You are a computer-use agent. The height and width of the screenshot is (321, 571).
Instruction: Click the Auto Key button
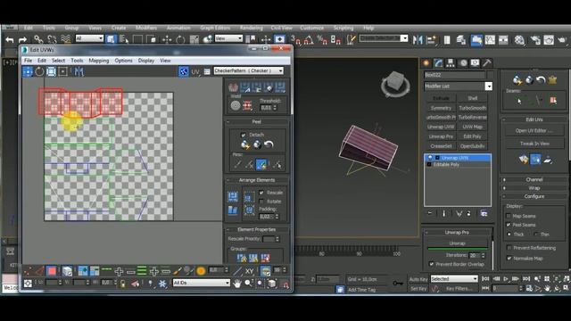pos(418,279)
